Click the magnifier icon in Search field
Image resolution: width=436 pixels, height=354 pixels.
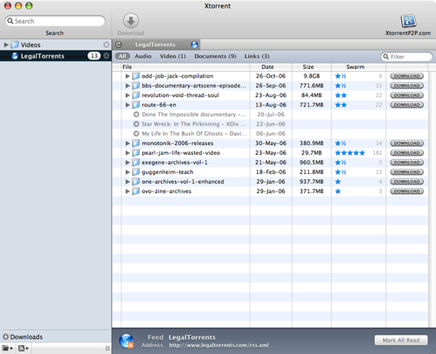click(x=10, y=21)
